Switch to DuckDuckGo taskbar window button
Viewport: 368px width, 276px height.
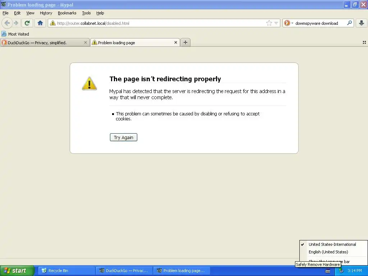tap(124, 271)
